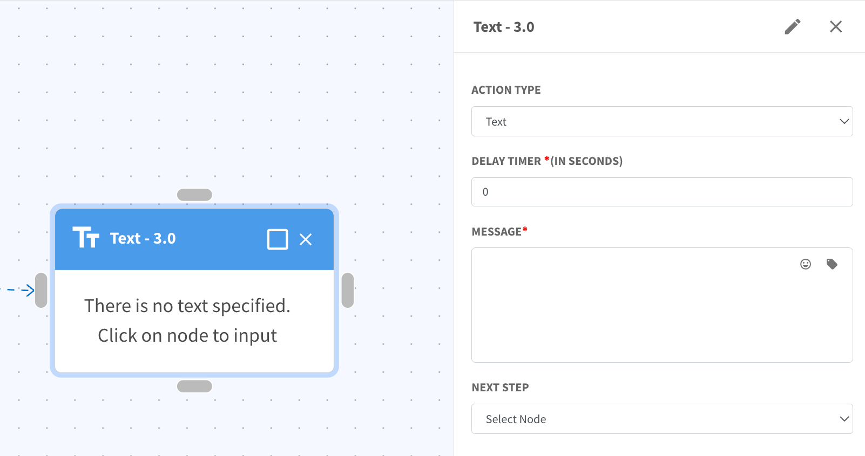This screenshot has height=456, width=865.
Task: Select the bottom connector handle of node
Action: coord(194,386)
